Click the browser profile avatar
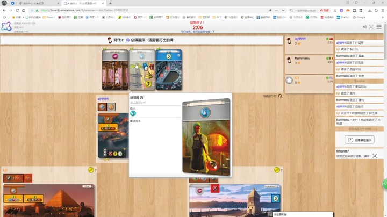Screen dimensions: 387x217 point(4,3)
